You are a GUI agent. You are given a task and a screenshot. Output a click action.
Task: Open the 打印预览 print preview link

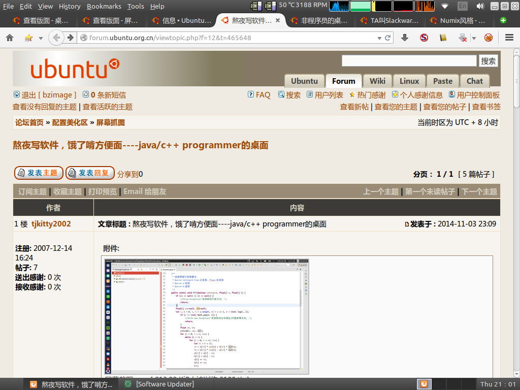click(x=103, y=191)
